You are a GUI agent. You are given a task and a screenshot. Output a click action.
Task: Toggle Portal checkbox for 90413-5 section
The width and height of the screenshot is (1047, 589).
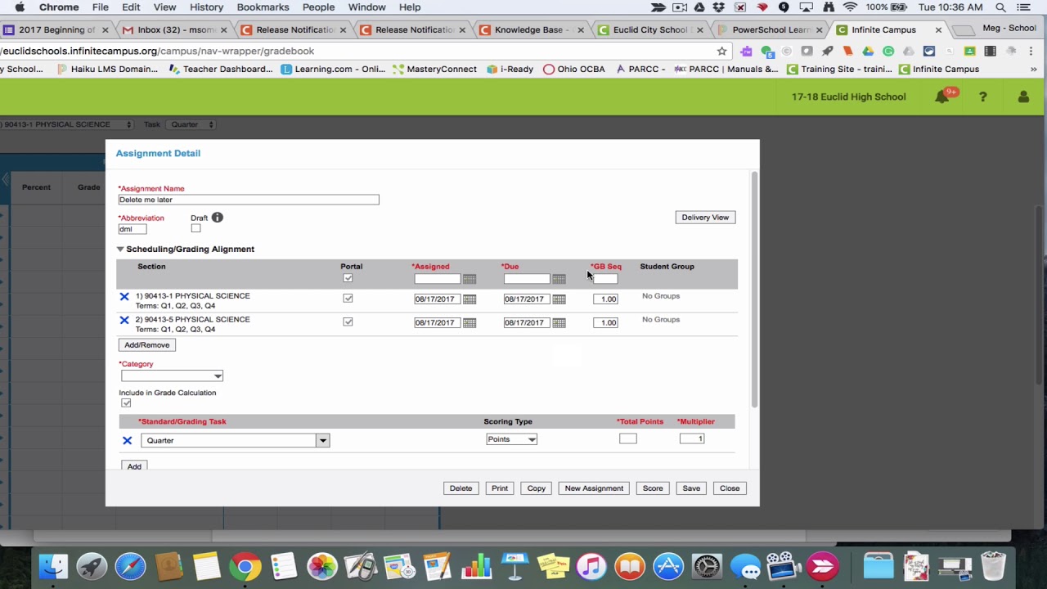pyautogui.click(x=348, y=322)
